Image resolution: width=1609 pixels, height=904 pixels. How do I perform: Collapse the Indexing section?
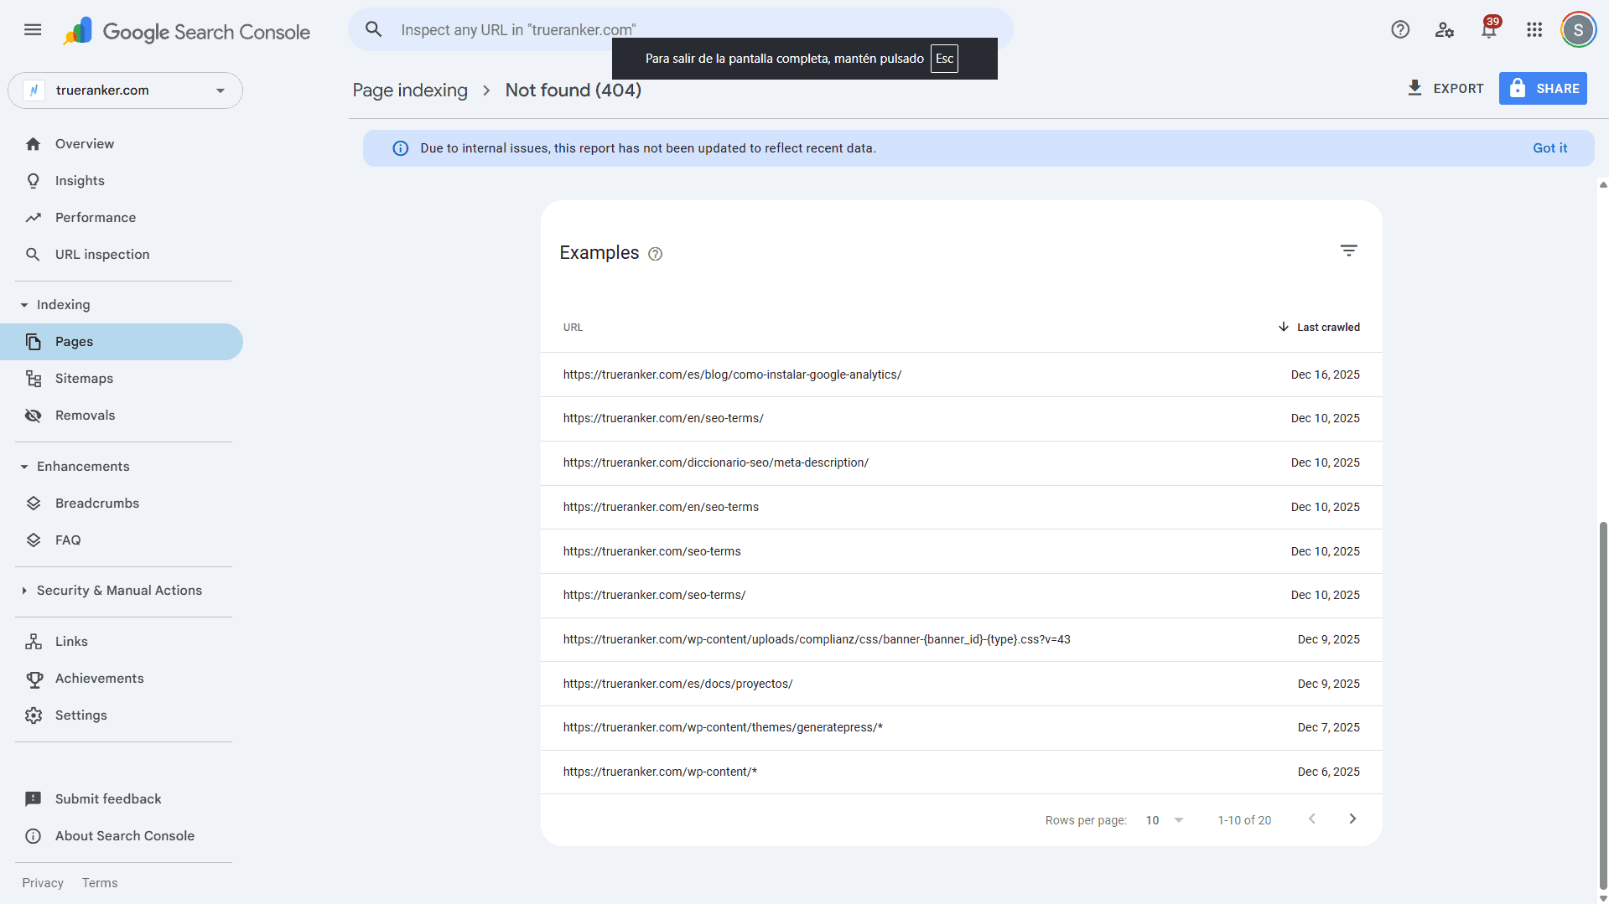click(x=24, y=305)
